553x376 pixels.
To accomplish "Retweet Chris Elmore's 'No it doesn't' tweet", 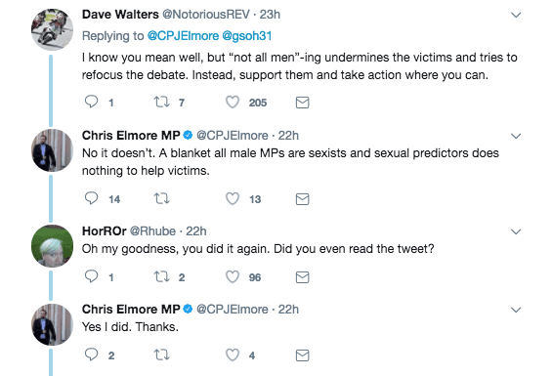I will tap(162, 199).
